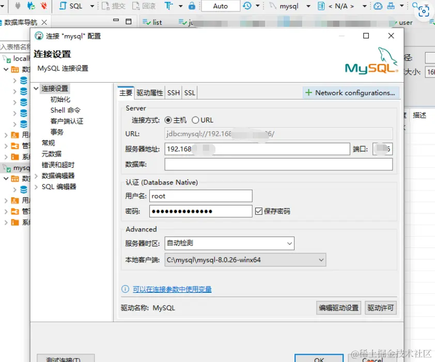The width and height of the screenshot is (435, 362).
Task: Click the 驱动许可 button
Action: (x=381, y=308)
